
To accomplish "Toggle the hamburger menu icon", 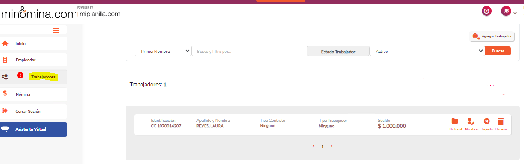I will 56,30.
